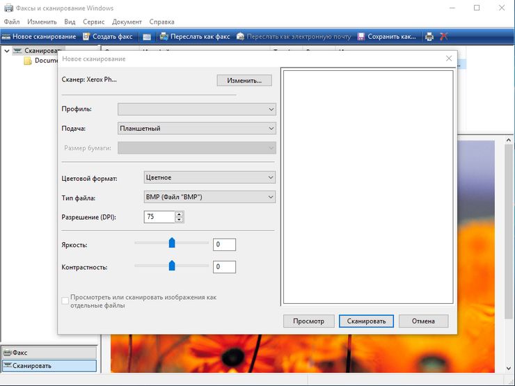Screen dimensions: 515x386
Task: Open the Изменить menu
Action: click(x=42, y=22)
